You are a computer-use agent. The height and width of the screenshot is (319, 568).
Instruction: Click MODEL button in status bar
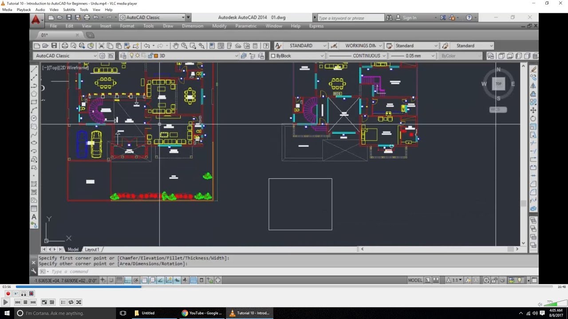(415, 280)
